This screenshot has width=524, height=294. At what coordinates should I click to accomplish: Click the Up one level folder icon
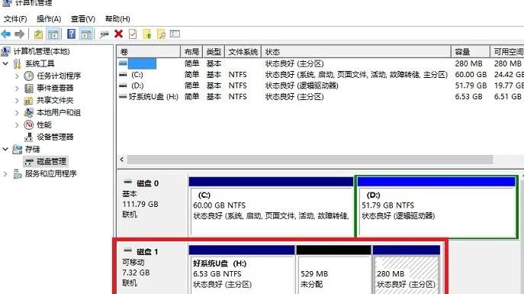(38, 34)
